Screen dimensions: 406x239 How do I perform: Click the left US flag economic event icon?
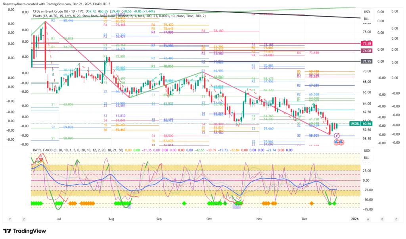pyautogui.click(x=335, y=141)
